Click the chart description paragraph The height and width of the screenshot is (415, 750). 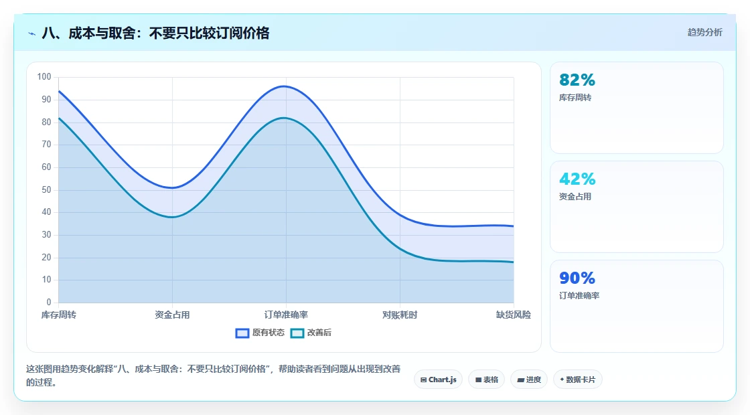click(x=213, y=376)
